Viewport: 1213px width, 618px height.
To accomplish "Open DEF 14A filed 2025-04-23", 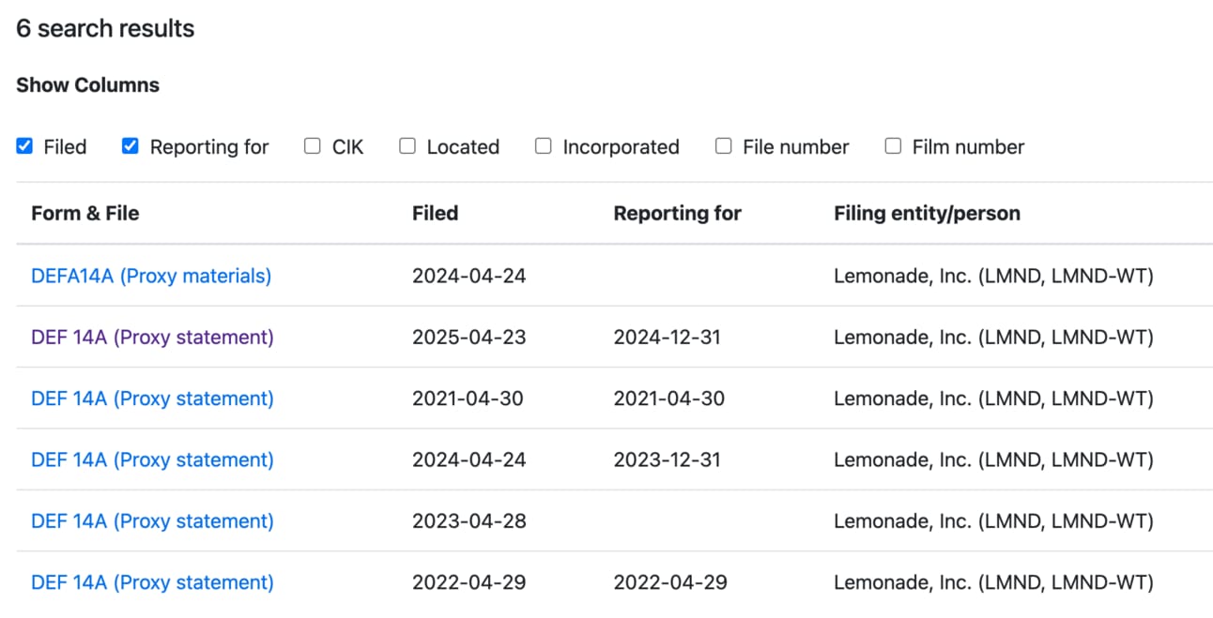I will (152, 337).
